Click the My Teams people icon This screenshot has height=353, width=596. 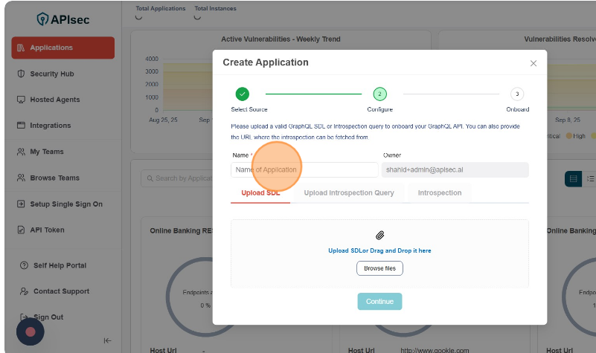click(21, 152)
